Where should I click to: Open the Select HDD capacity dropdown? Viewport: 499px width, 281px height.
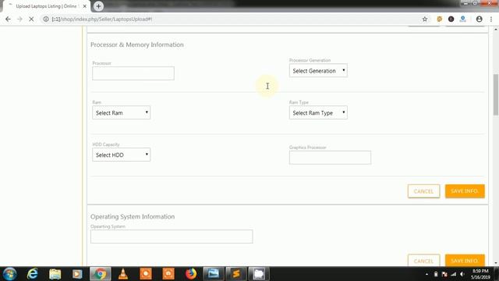tap(122, 155)
